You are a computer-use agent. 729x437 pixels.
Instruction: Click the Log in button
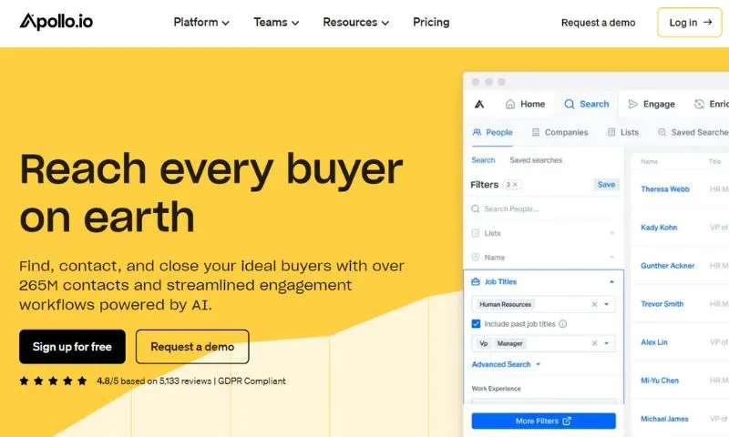click(690, 22)
